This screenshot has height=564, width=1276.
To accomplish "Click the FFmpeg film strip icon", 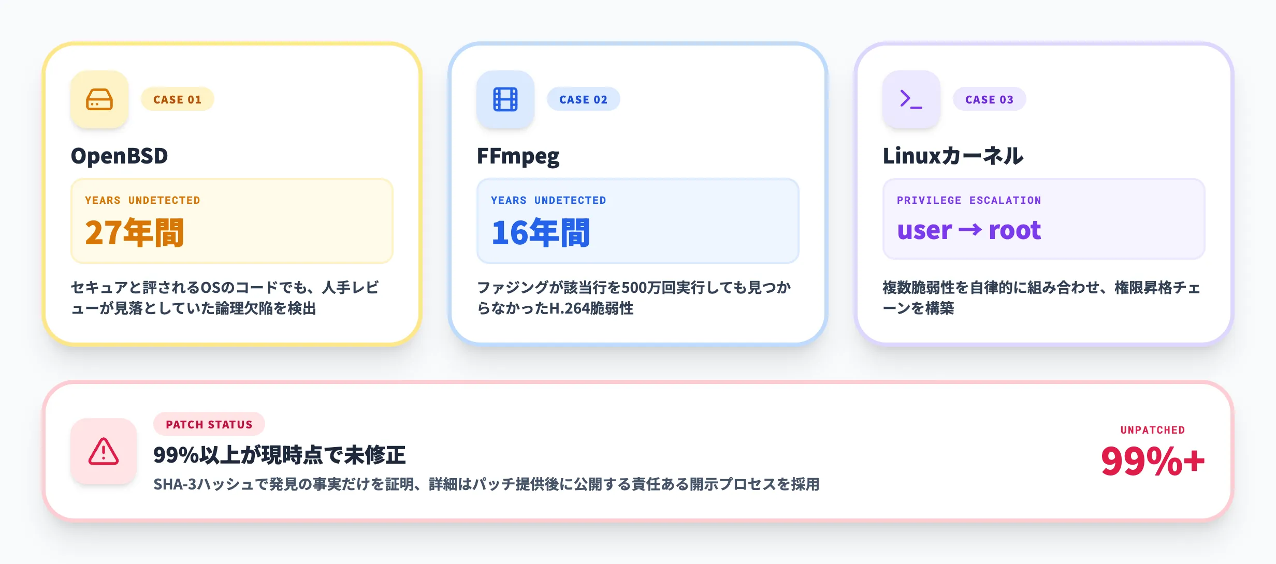I will 505,99.
